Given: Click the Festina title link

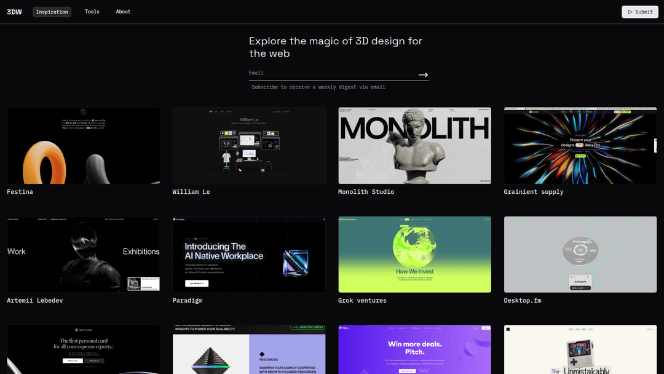Looking at the screenshot, I should pyautogui.click(x=20, y=192).
